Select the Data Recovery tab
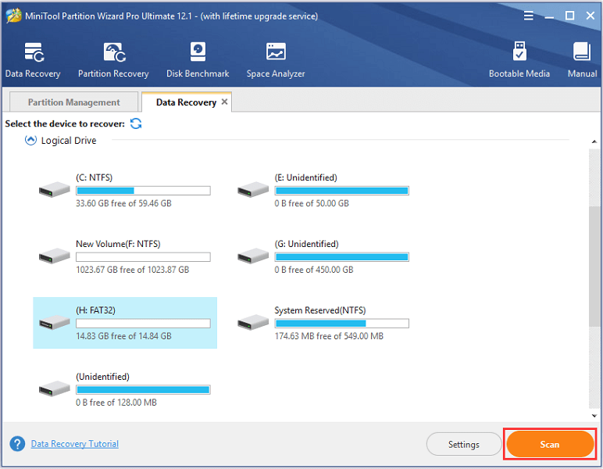 (186, 102)
